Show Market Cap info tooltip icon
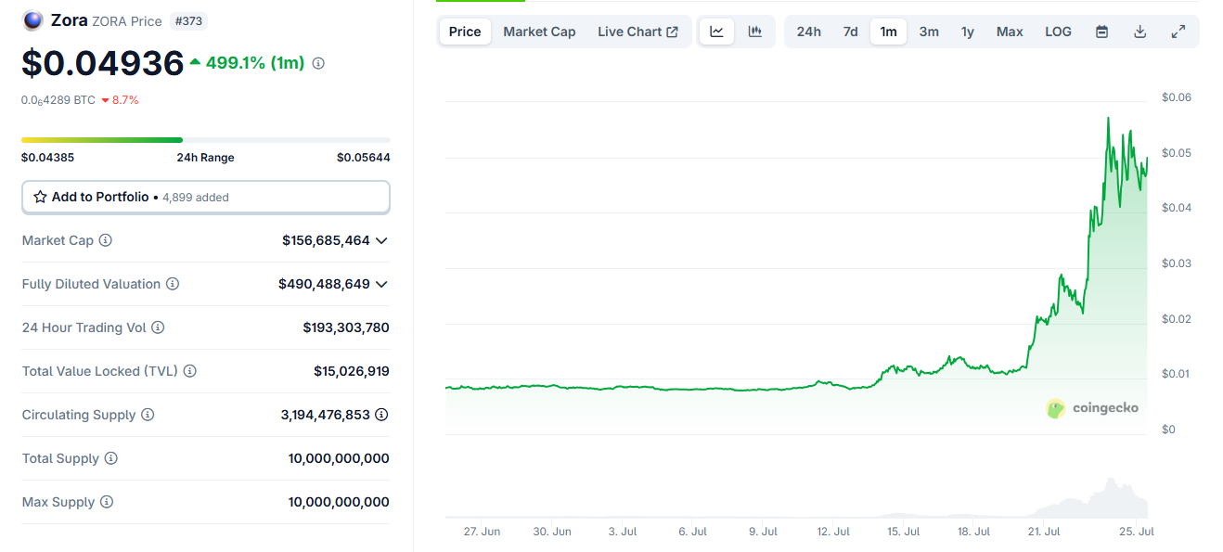Viewport: 1223px width, 552px height. 106,240
